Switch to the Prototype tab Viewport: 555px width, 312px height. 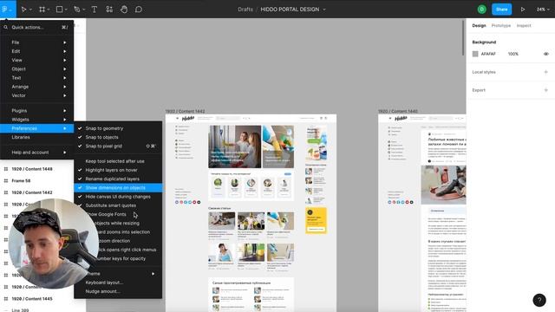coord(501,25)
